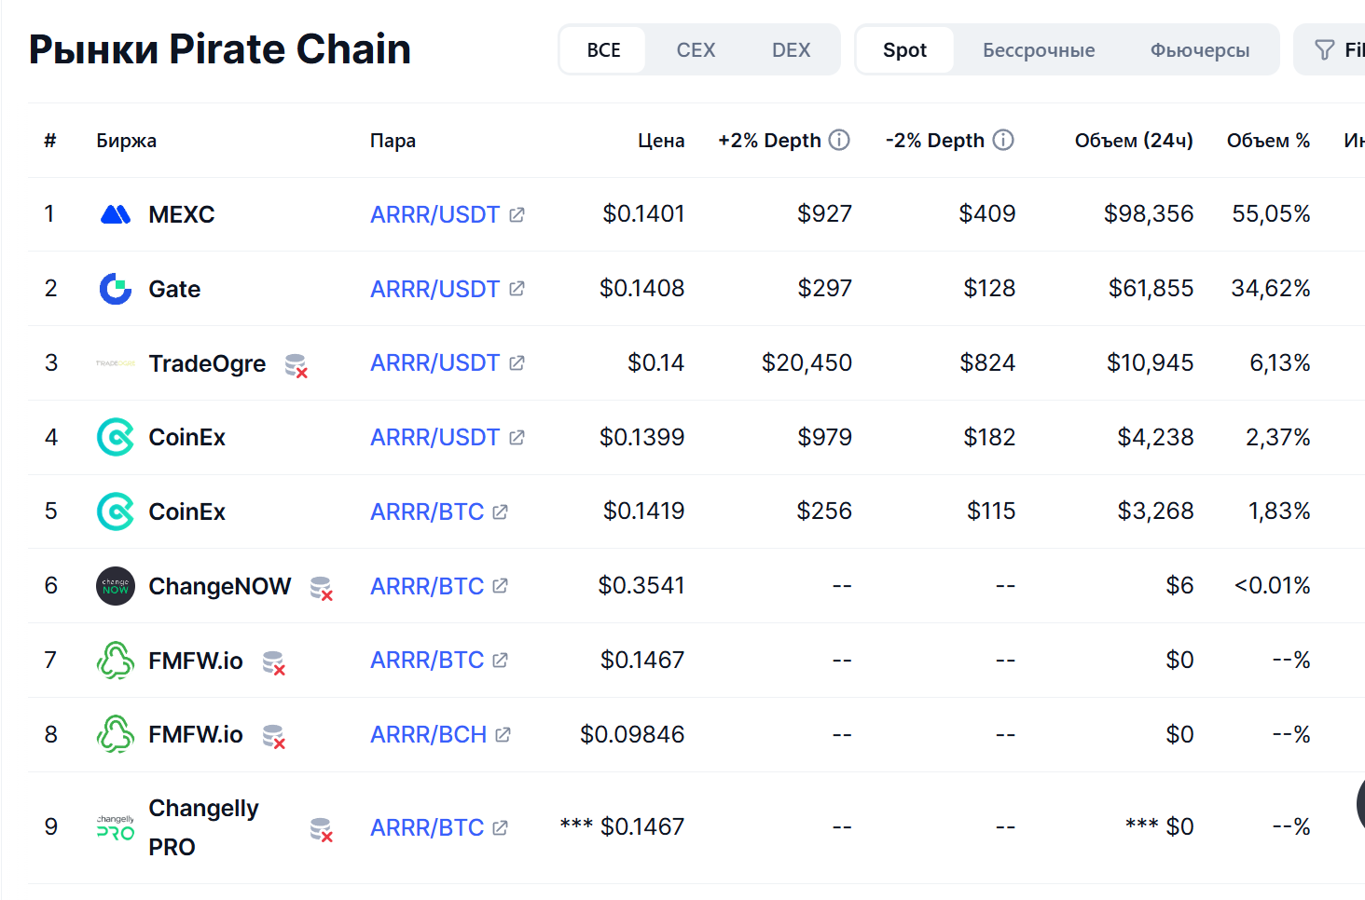The image size is (1365, 900).
Task: Click the CoinEx logo in row 4
Action: click(x=114, y=437)
